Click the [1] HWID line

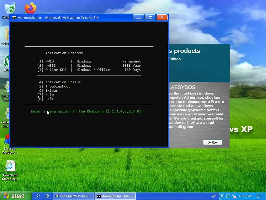point(89,61)
